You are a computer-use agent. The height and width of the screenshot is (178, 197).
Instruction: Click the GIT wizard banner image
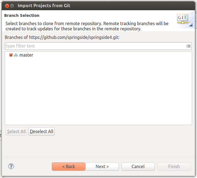(185, 20)
